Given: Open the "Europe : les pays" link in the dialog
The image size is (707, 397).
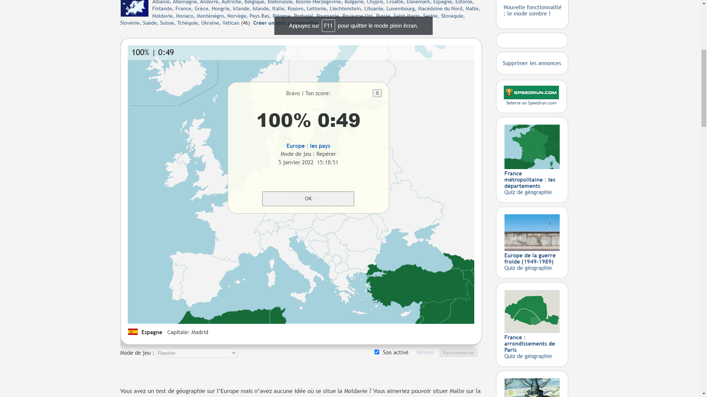Looking at the screenshot, I should (308, 146).
